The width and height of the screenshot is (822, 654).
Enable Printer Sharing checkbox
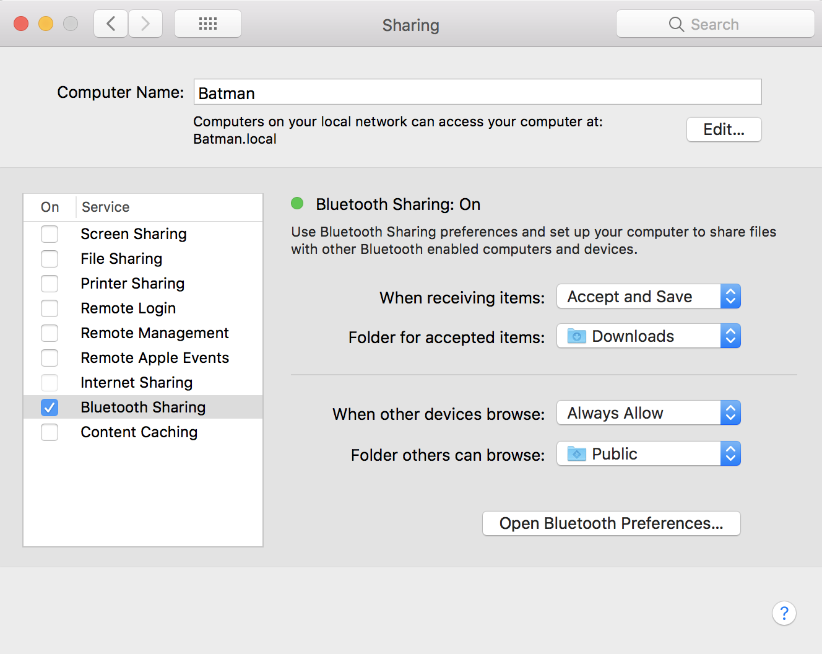pos(50,284)
